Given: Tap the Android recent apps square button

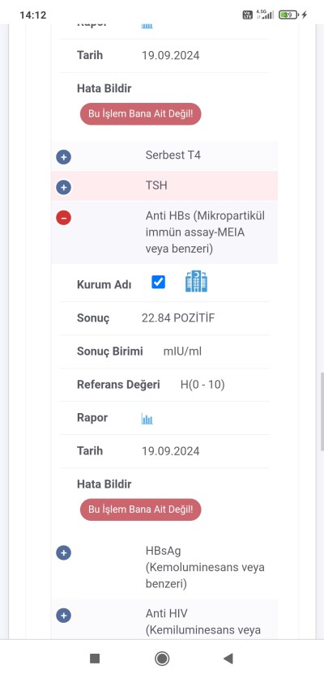Looking at the screenshot, I should point(95,659).
